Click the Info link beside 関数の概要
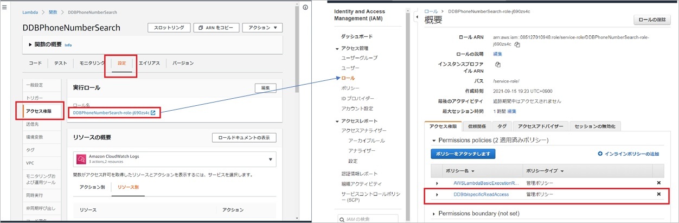The height and width of the screenshot is (223, 679). (x=68, y=44)
